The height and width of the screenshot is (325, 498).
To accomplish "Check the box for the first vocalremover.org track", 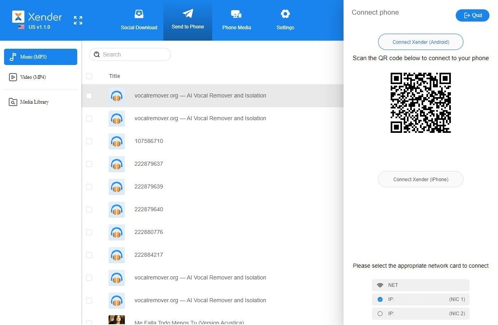I will [x=89, y=96].
